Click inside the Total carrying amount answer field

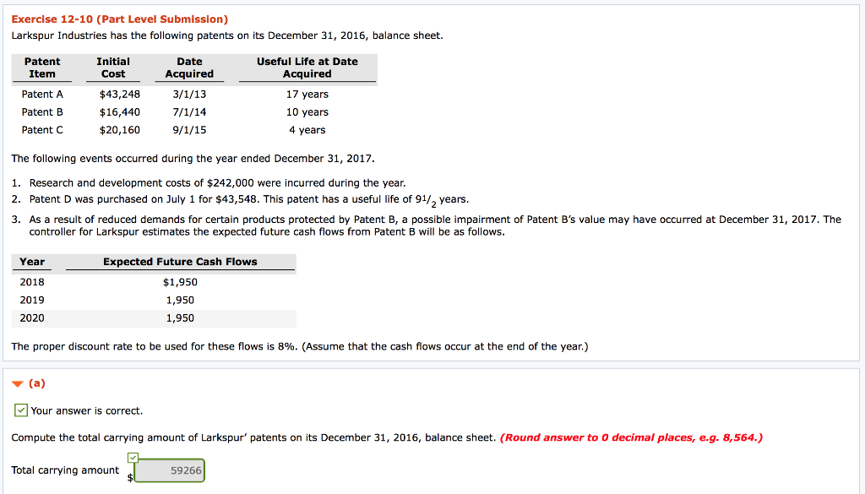tap(169, 470)
